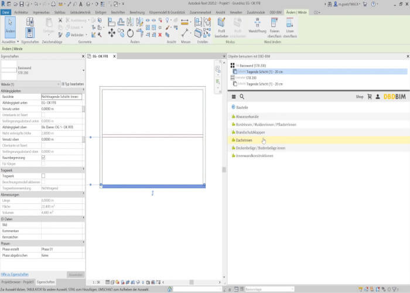Viewport: 410px width, 293px height.
Task: Open the DBD-BIM shopping cart
Action: pos(370,97)
